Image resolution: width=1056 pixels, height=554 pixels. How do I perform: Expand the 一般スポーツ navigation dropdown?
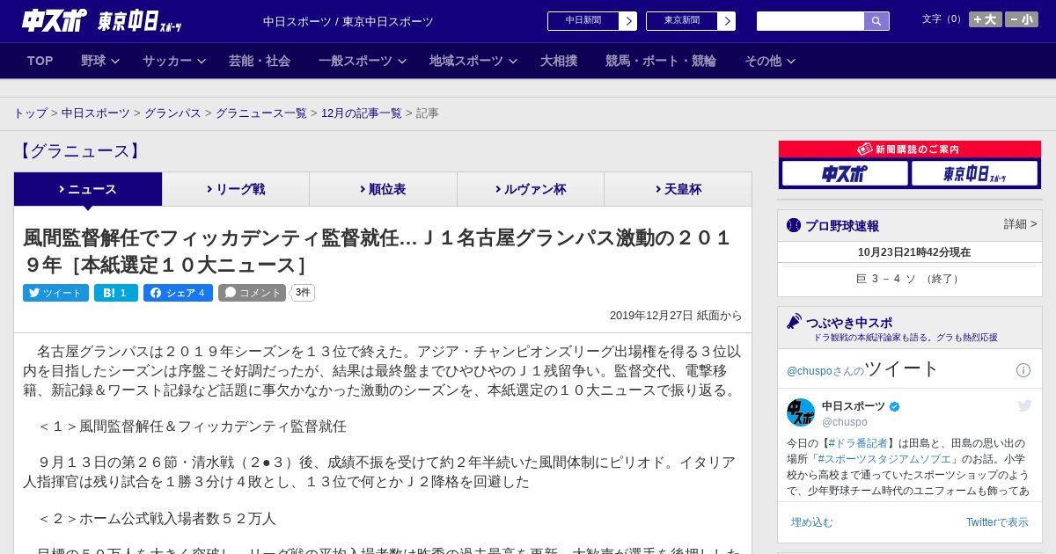coord(363,61)
